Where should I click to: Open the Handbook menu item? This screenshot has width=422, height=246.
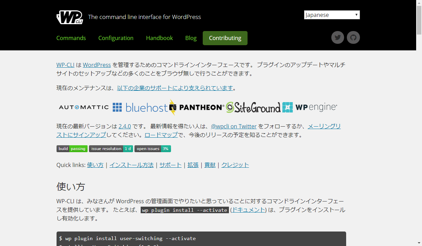159,38
